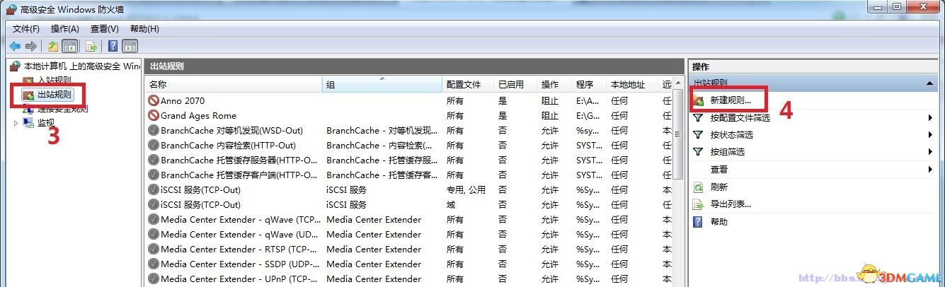Expand the 监视 tree node arrow
This screenshot has width=945, height=287.
pos(16,123)
